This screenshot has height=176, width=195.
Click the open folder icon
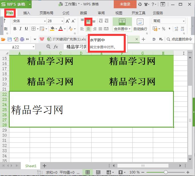tap(3, 39)
